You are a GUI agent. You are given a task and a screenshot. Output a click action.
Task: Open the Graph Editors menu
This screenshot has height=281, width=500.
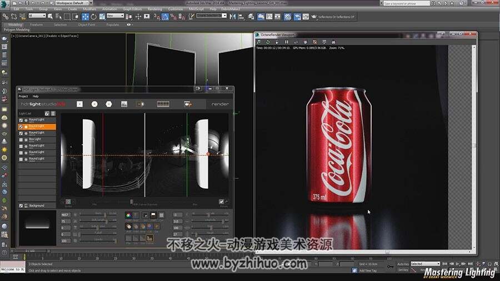132,9
